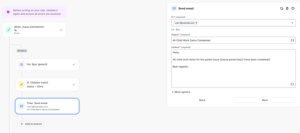The width and height of the screenshot is (300, 133).
Task: Click '{{issue.parent.key}}' text in content
Action: click(232, 59)
